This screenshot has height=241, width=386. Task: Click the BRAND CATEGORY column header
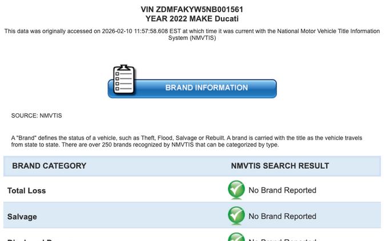tap(49, 166)
